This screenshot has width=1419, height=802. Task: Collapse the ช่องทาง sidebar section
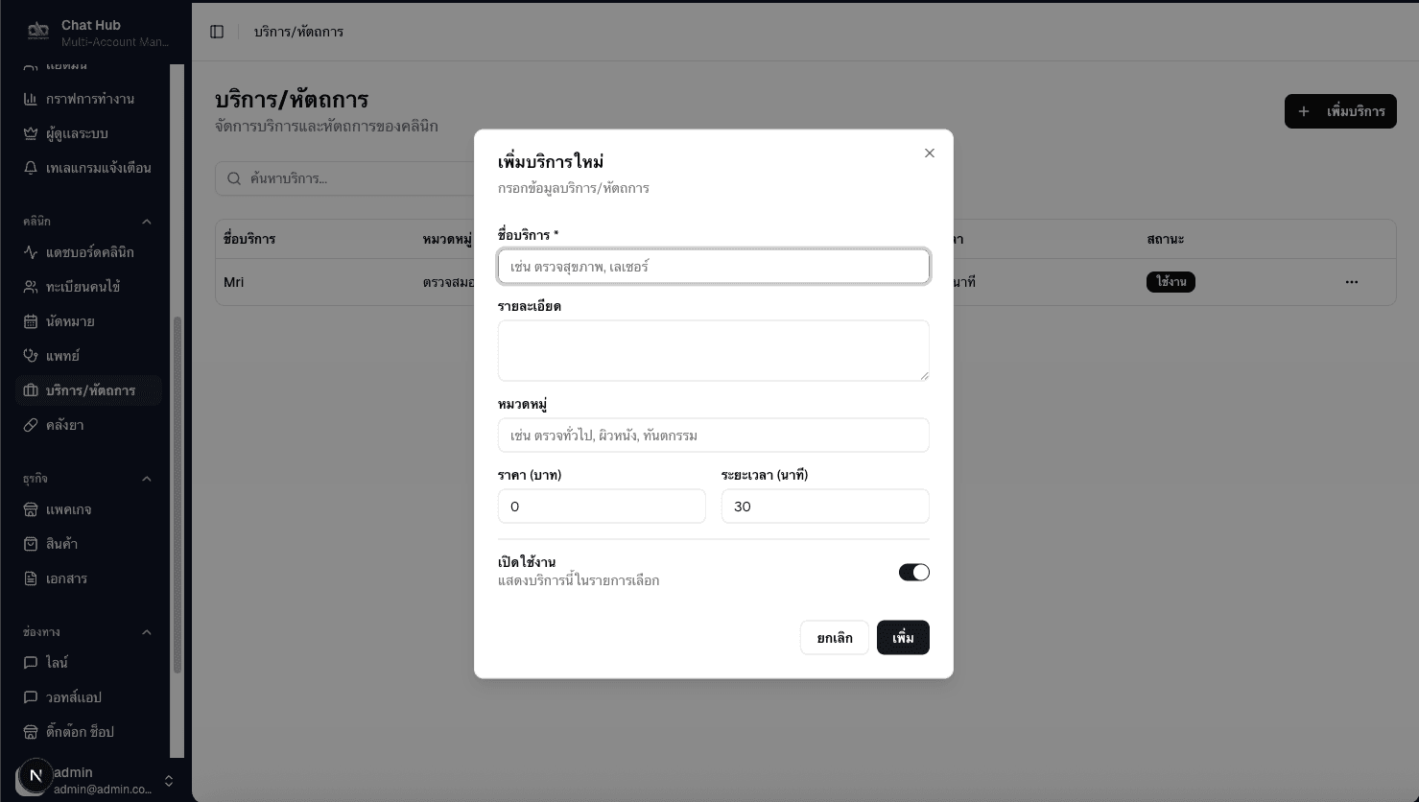[x=147, y=632]
